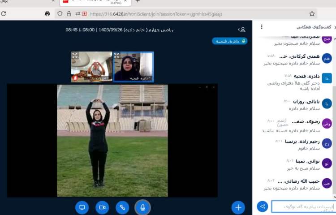Image resolution: width=336 pixels, height=215 pixels.
Task: Click the chat panel scrollbar
Action: 334,112
